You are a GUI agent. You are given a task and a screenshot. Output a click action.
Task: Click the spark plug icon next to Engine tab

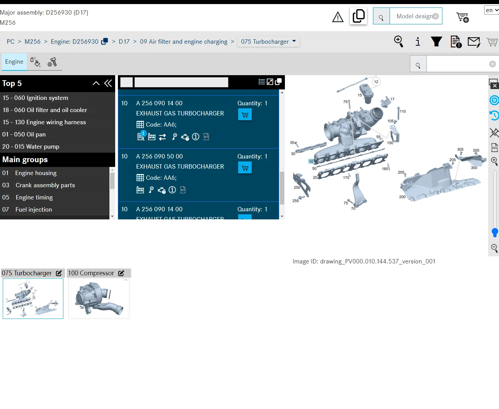tap(52, 62)
